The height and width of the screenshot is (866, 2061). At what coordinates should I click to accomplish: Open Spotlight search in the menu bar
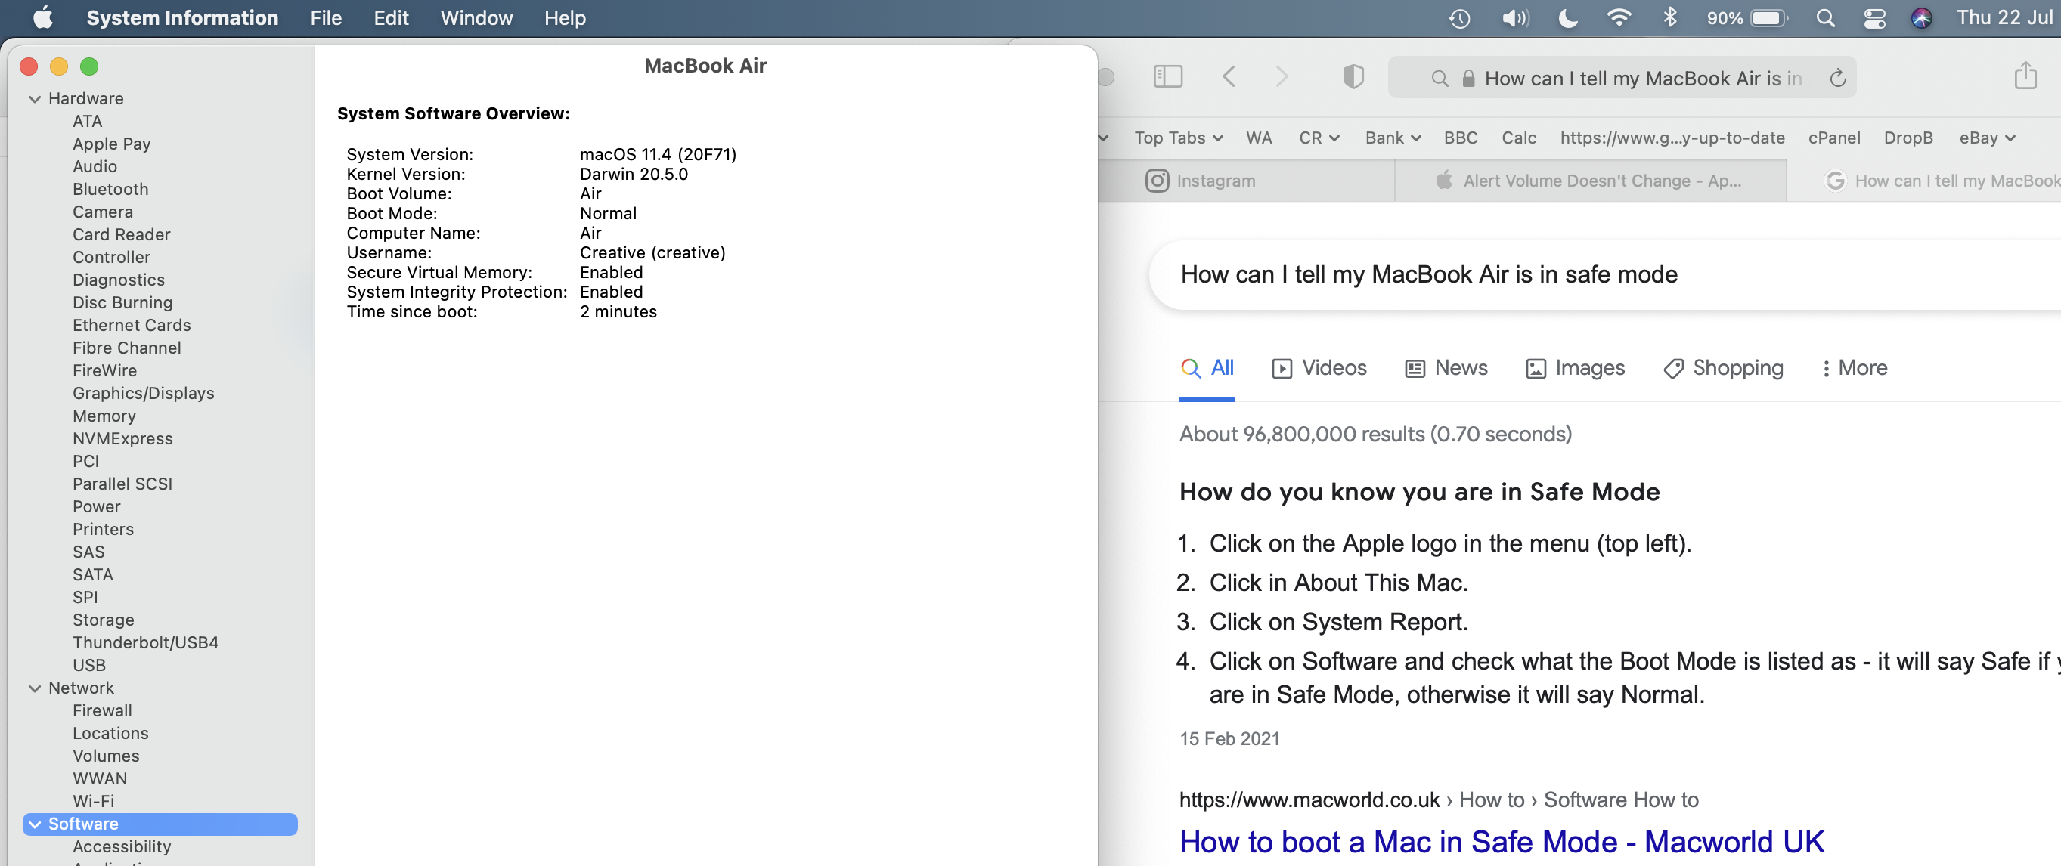(x=1824, y=17)
